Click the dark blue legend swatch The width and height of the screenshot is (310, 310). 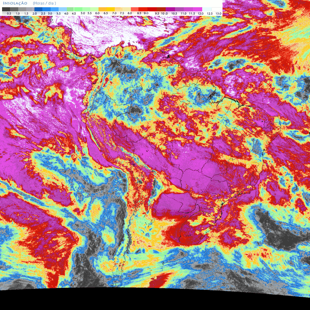[x=38, y=9]
